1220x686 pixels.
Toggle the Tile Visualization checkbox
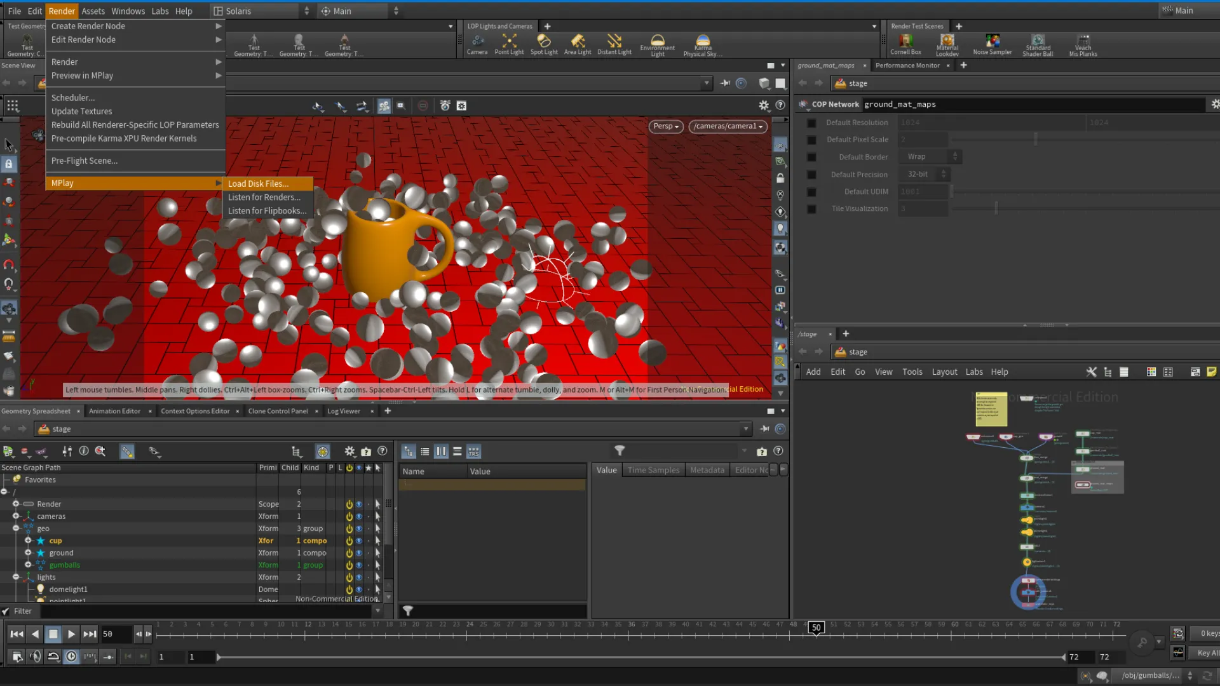[x=811, y=209]
